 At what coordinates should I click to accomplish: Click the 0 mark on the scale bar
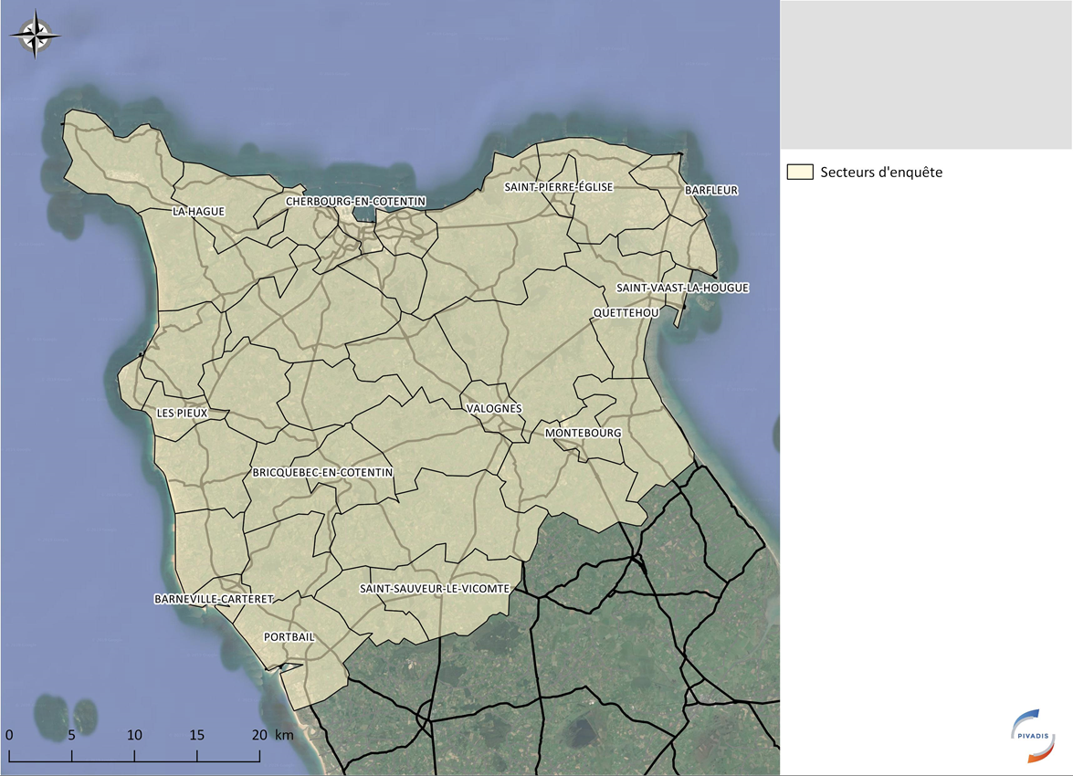coord(9,735)
